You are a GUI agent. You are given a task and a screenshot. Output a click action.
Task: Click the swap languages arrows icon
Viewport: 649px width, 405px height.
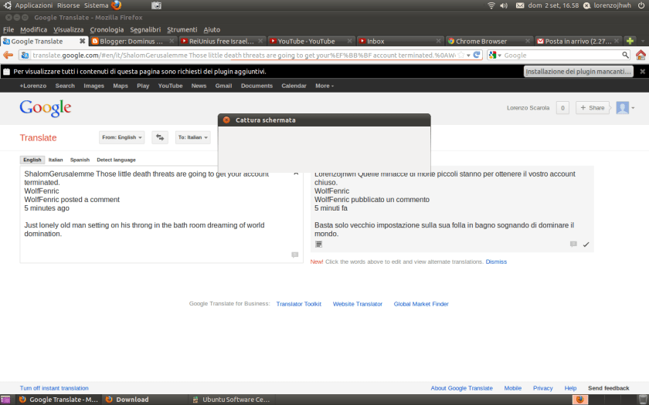pos(160,137)
